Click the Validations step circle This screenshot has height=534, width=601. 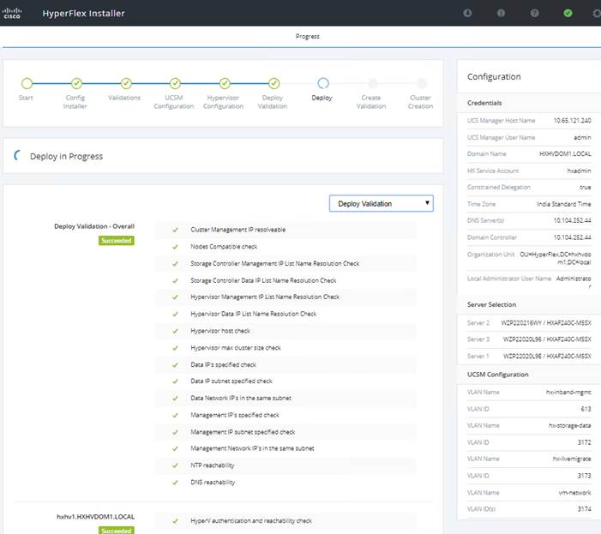125,83
